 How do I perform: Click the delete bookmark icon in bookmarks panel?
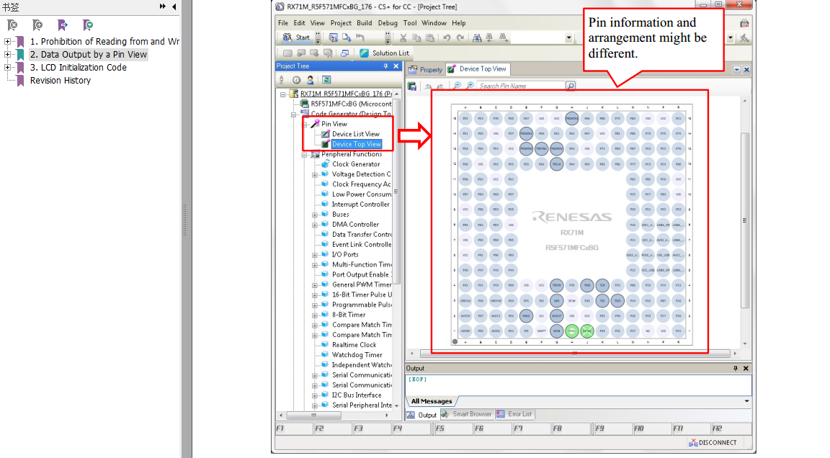[x=12, y=25]
